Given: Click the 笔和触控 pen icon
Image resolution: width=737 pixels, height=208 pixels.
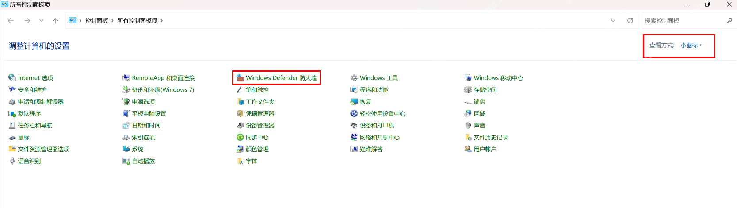Looking at the screenshot, I should [x=240, y=90].
